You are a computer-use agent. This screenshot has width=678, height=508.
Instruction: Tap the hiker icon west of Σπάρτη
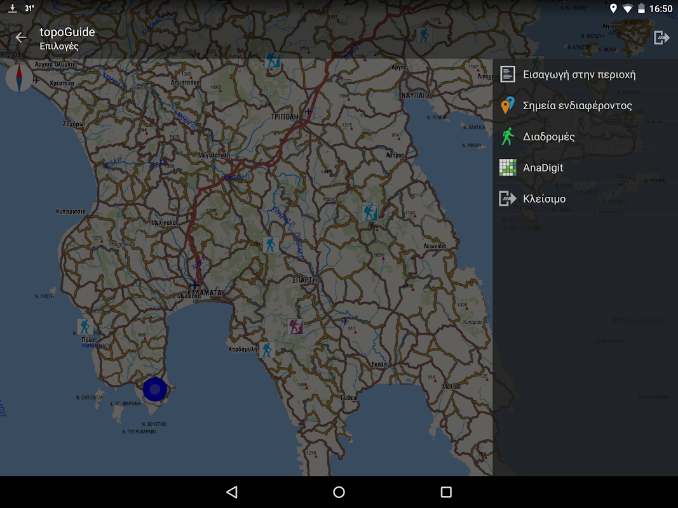270,244
